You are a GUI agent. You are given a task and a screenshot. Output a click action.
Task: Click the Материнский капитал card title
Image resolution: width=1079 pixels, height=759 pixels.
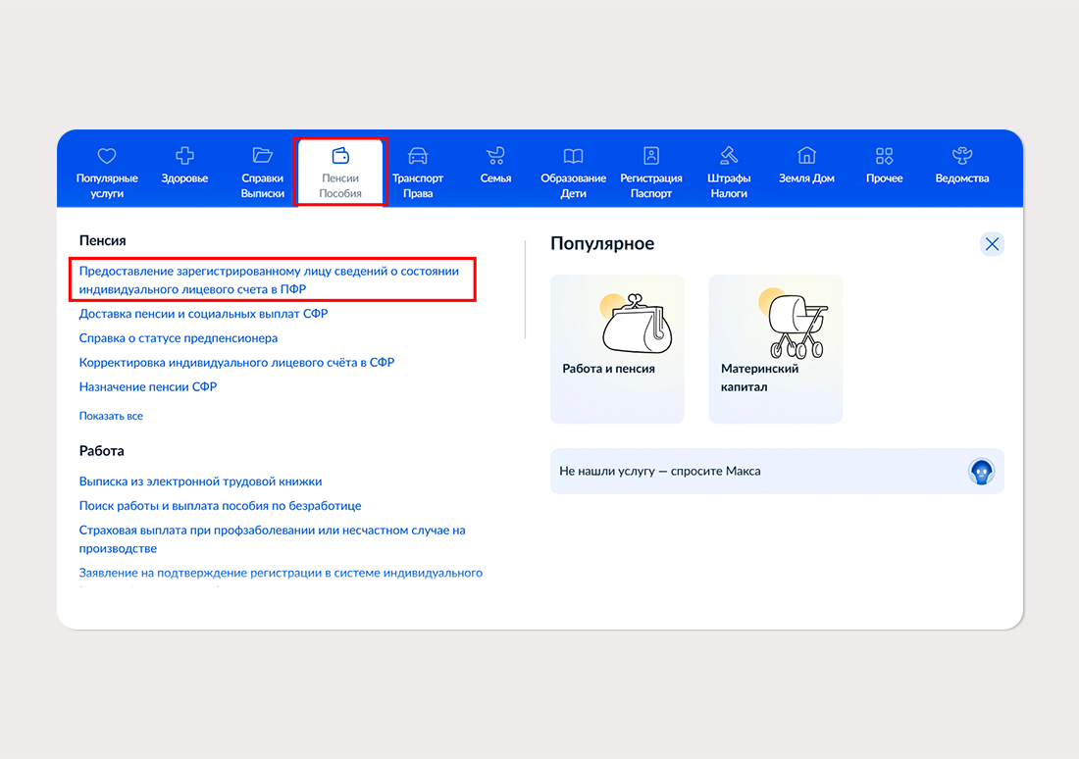tap(759, 378)
